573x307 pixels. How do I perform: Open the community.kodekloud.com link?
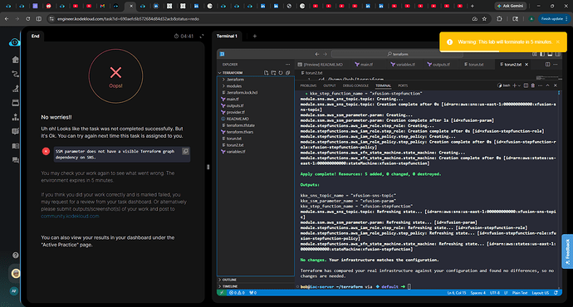point(70,216)
